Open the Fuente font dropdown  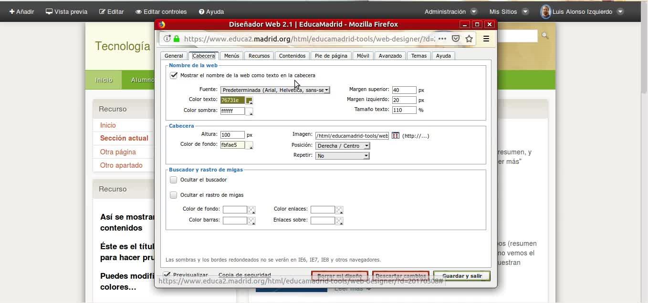tap(275, 90)
